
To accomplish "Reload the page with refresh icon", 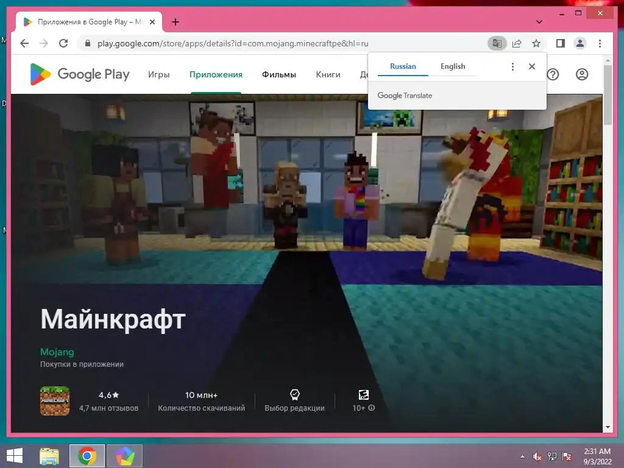I will coord(63,43).
